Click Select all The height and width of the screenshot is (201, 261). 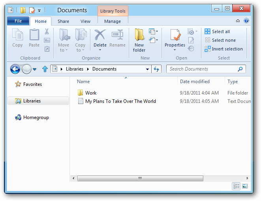coord(217,32)
